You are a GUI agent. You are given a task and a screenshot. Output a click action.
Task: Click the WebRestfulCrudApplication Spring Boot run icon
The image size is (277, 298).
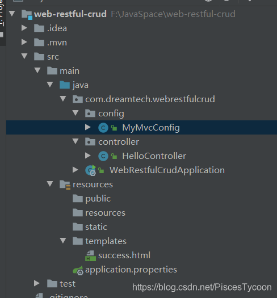click(91, 170)
